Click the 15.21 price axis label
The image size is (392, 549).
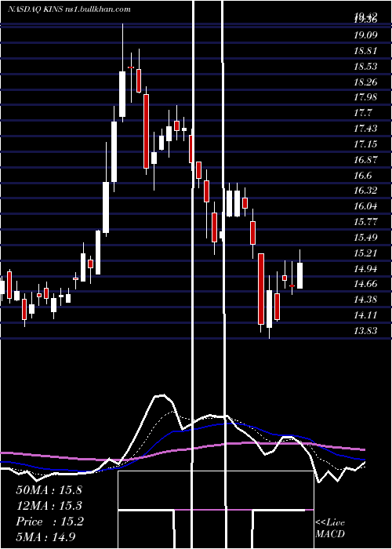[x=365, y=253]
